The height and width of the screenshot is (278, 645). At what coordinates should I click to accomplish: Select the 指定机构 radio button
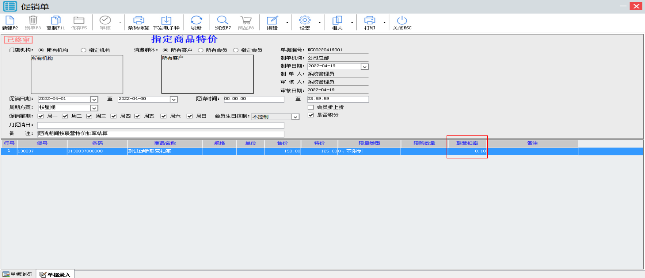coord(83,50)
